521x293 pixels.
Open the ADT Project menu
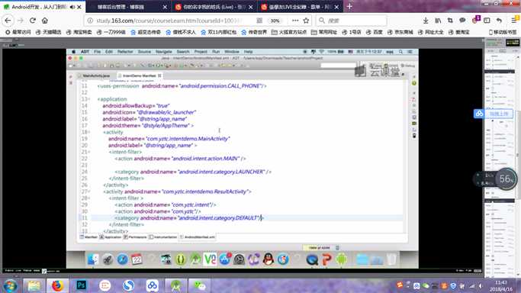[201, 52]
